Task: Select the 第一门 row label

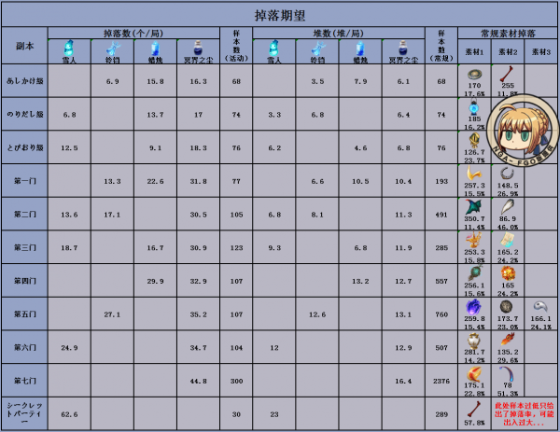Action: point(24,181)
